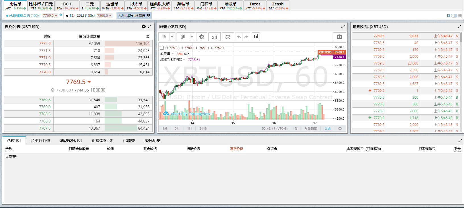
Task: Click the recent trades scrollbar
Action: 461,38
